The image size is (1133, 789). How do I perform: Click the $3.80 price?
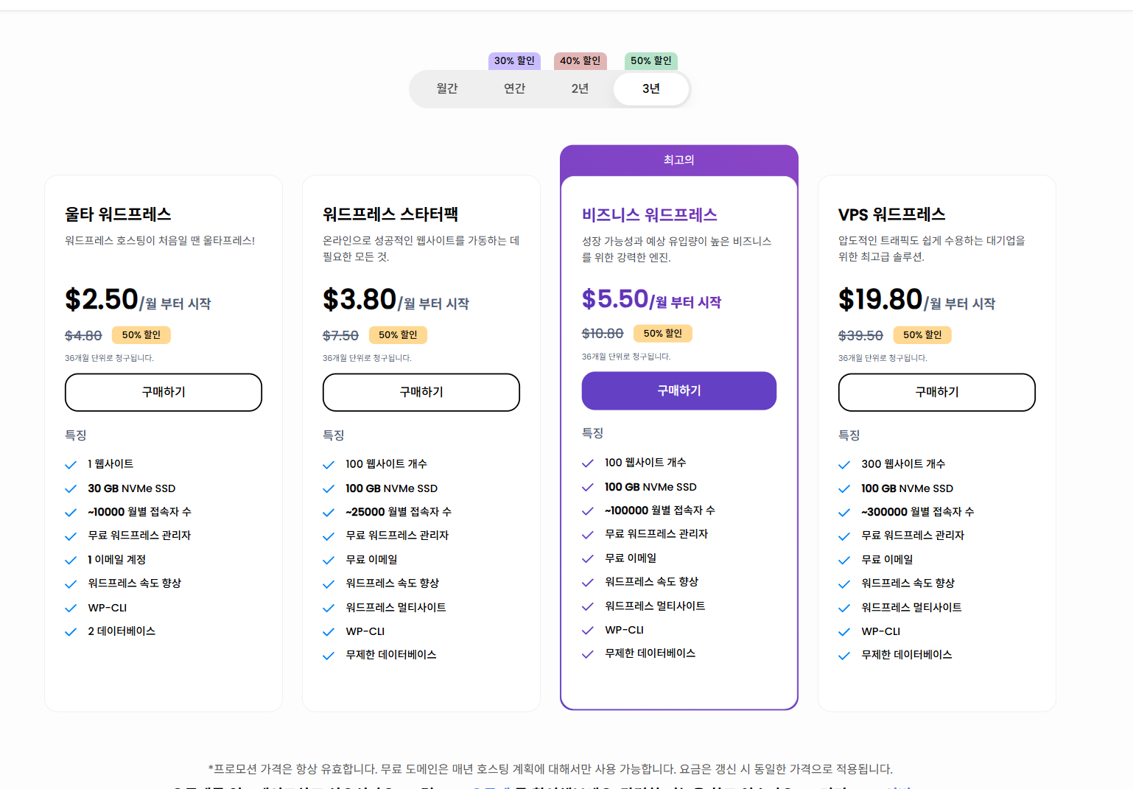pos(359,299)
